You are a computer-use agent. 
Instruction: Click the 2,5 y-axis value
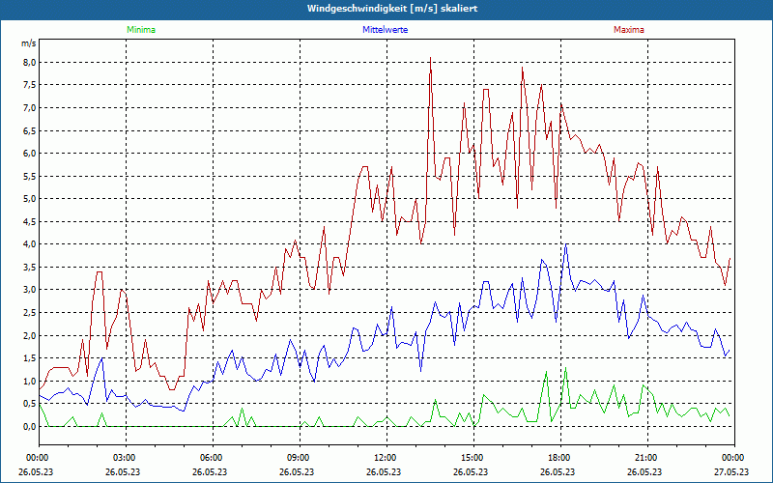30,312
